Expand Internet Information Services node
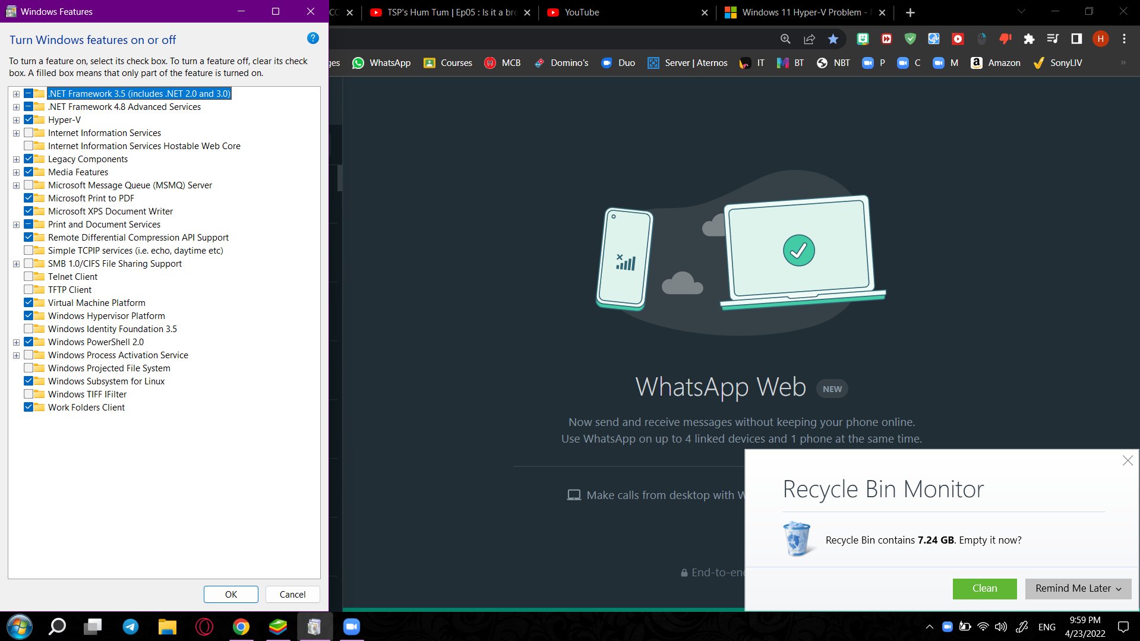Image resolution: width=1140 pixels, height=641 pixels. click(16, 133)
